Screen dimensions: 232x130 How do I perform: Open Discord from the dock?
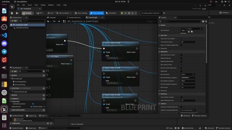(4, 44)
